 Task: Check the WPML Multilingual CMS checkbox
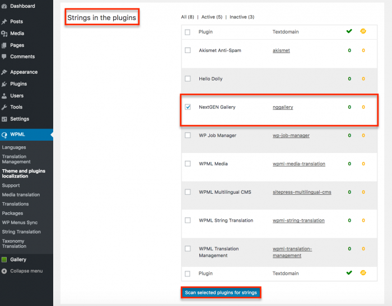coord(188,192)
